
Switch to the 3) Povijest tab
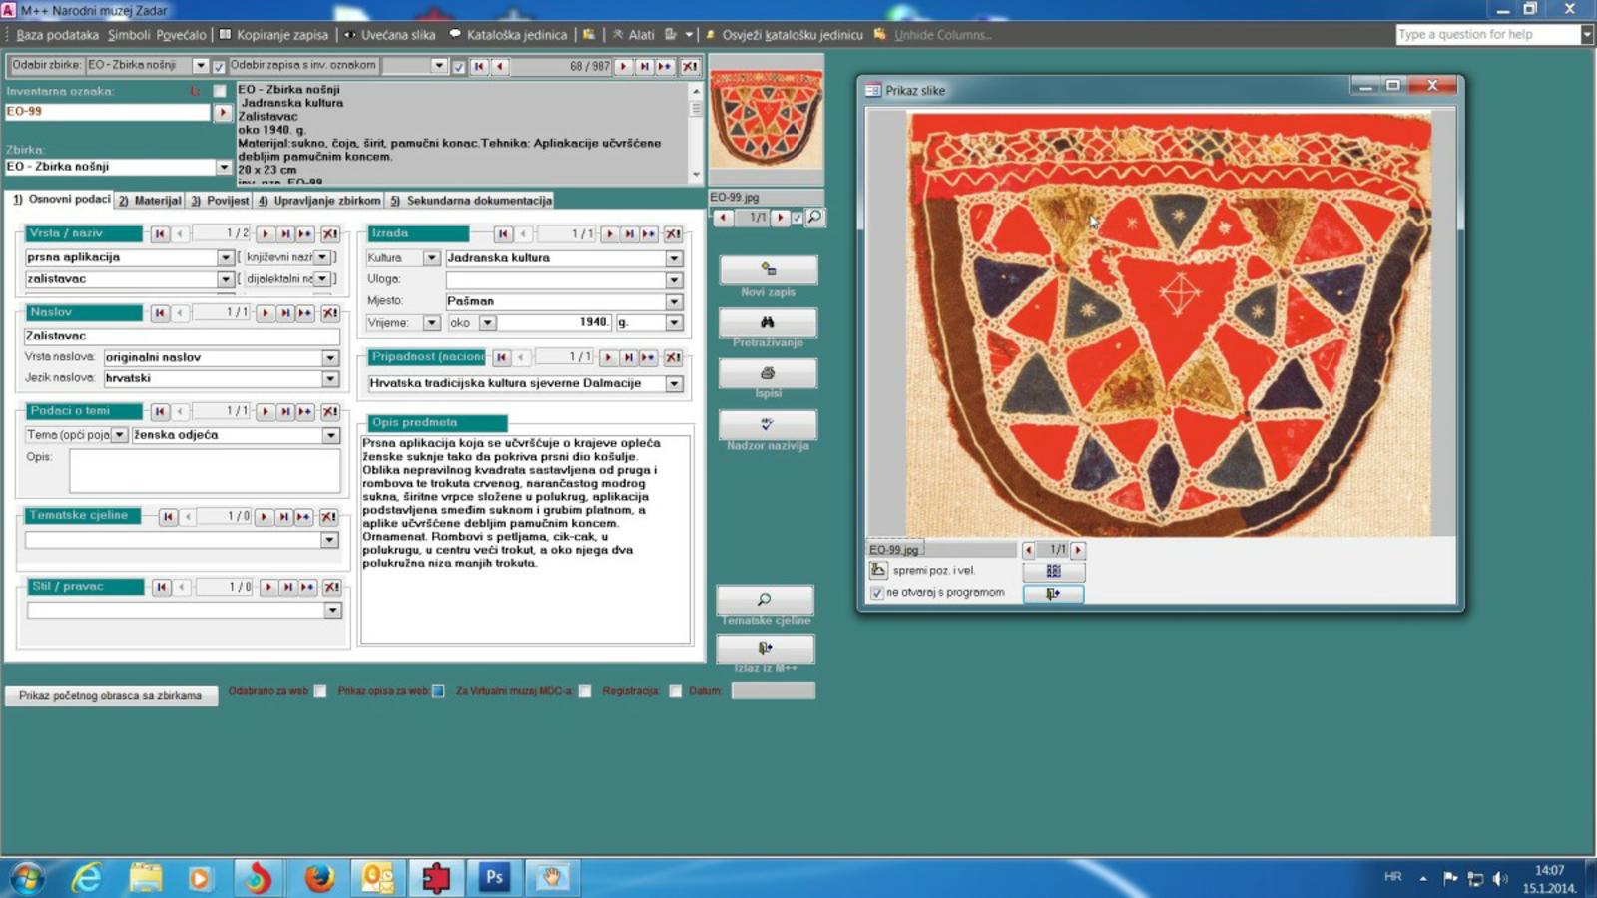220,201
